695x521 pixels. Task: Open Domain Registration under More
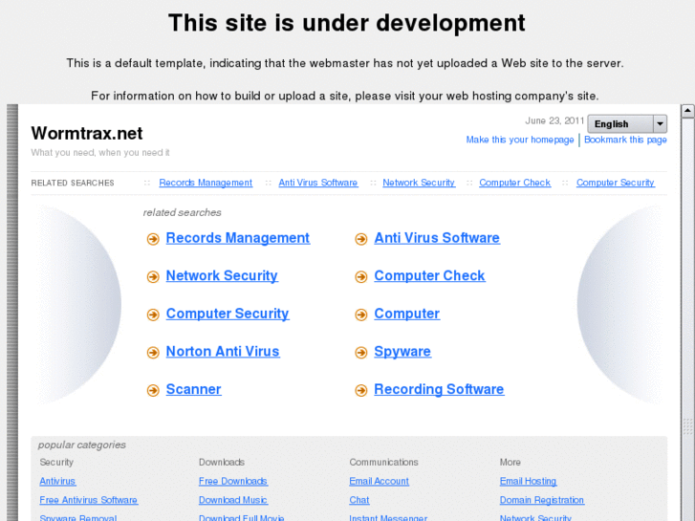(x=542, y=500)
